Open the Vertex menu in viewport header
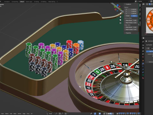This screenshot has width=153, height=115. coord(19,114)
